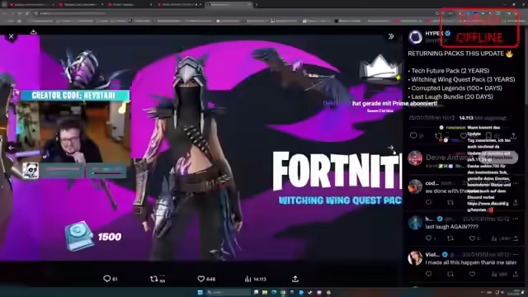Click the reply icon under the image
This screenshot has height=297, width=528.
(106, 279)
